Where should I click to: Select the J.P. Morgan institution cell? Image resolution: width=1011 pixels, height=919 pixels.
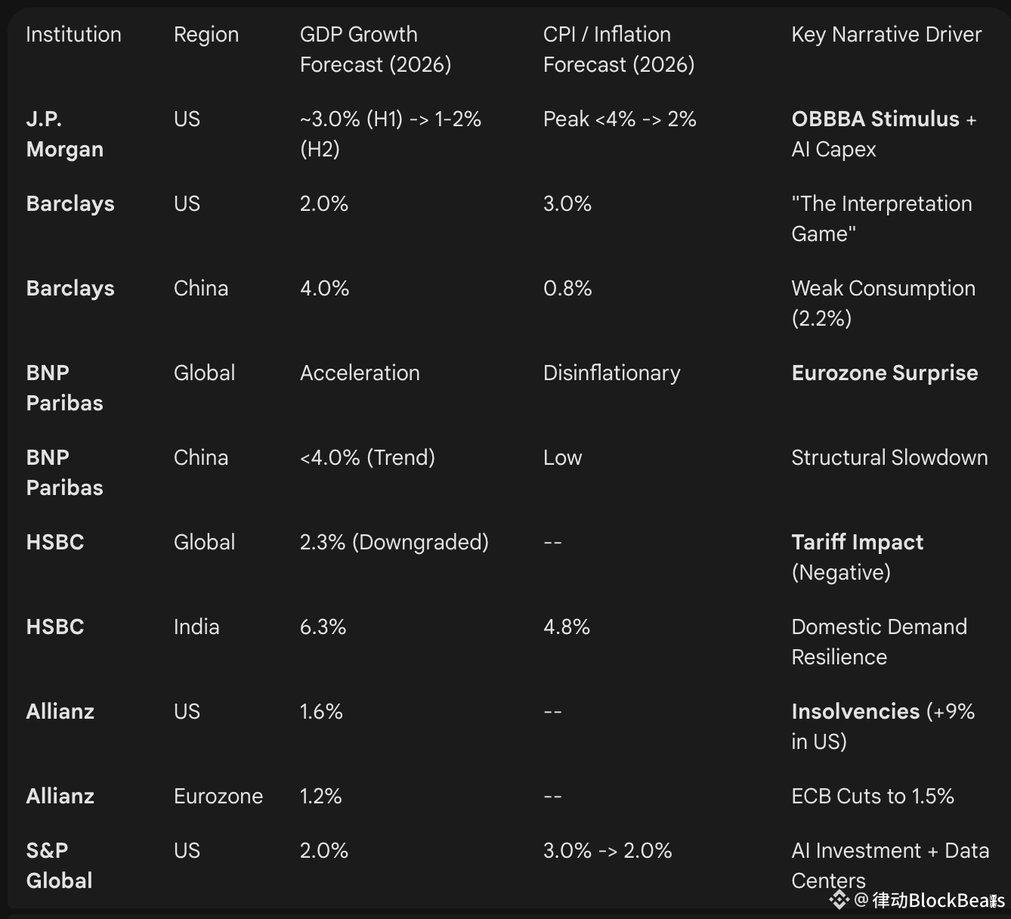click(64, 134)
